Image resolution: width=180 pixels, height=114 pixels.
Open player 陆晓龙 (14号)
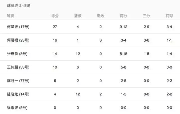click(x=18, y=94)
